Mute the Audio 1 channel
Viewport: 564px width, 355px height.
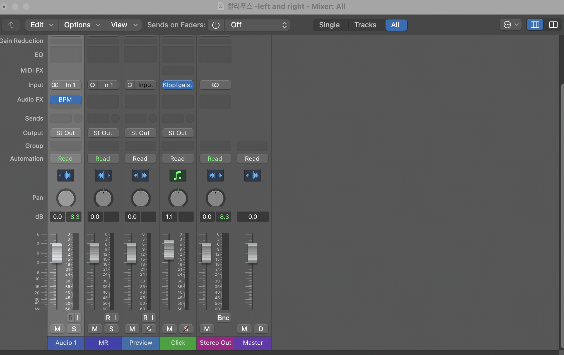pyautogui.click(x=57, y=329)
